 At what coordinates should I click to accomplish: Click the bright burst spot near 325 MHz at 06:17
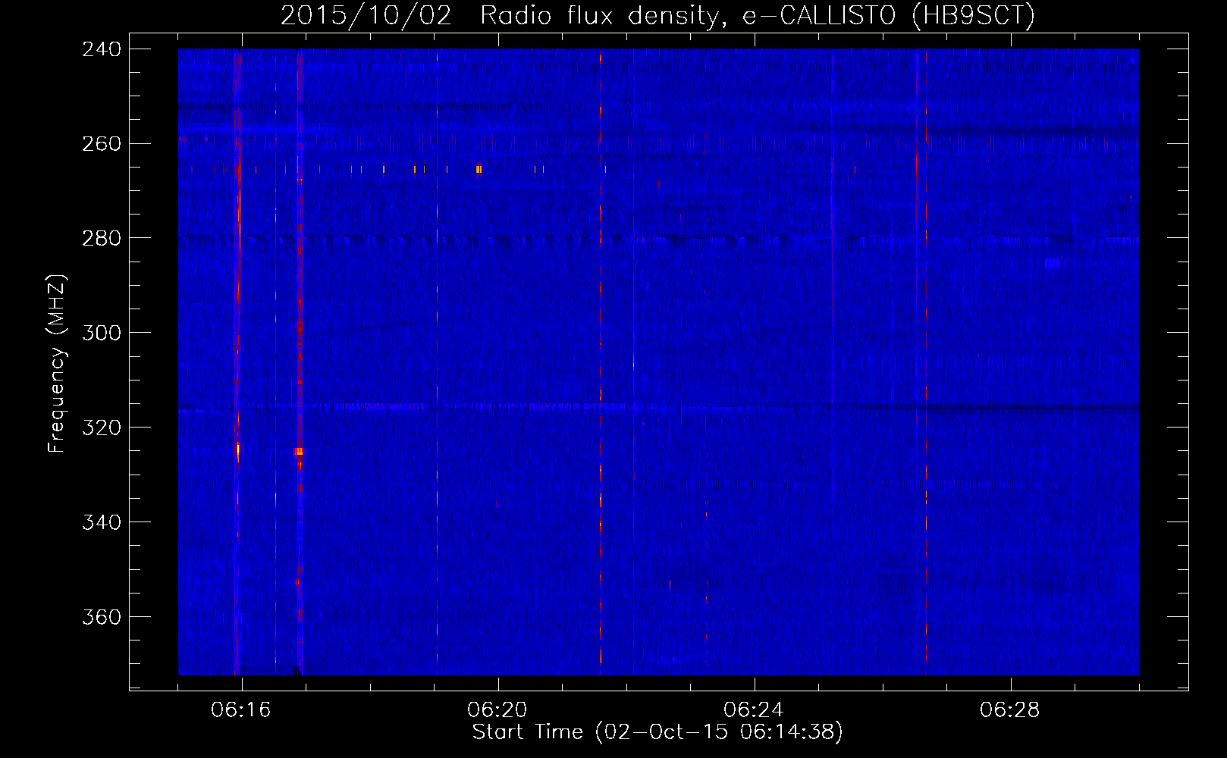(x=299, y=452)
